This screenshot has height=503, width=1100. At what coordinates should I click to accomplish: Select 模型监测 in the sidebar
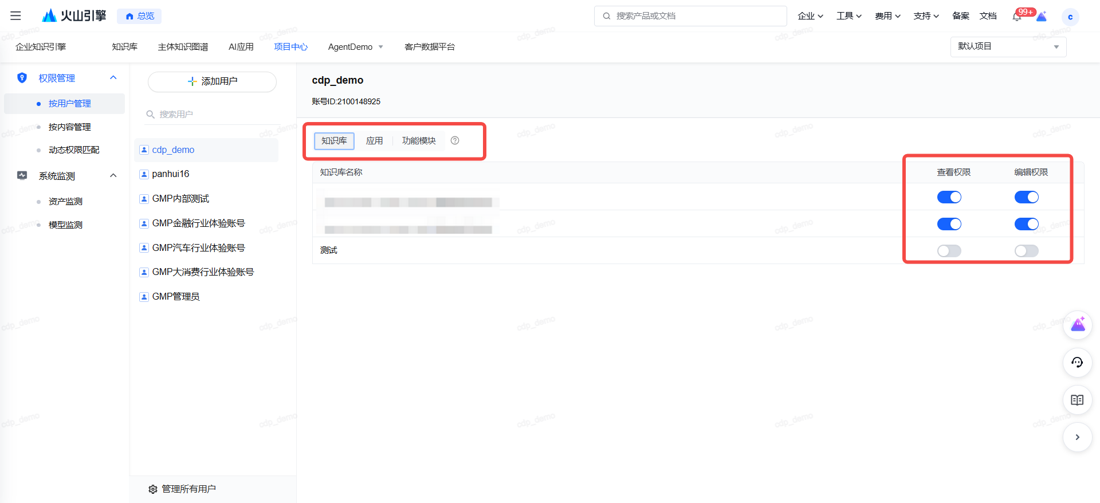[64, 225]
